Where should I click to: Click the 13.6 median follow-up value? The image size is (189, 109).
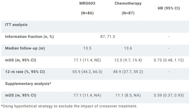tap(128, 49)
